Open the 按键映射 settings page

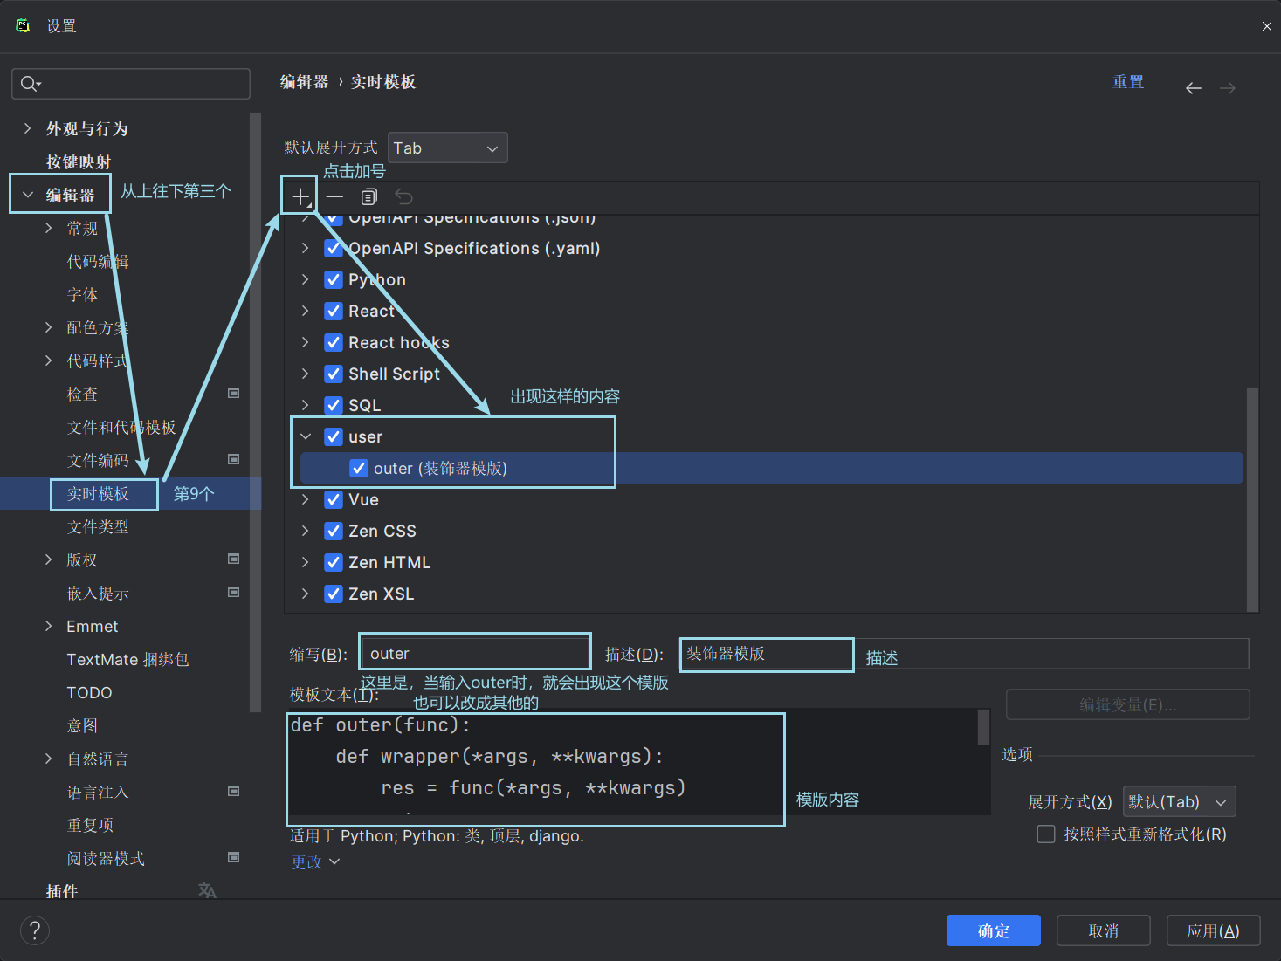[x=79, y=162]
